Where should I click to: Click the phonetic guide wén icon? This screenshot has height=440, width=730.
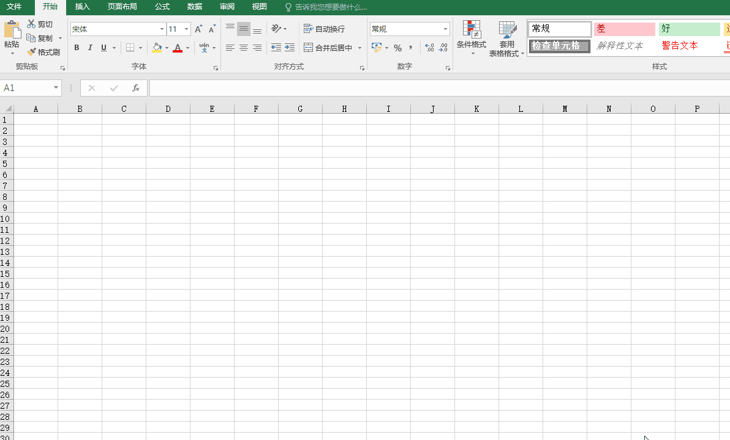coord(204,48)
